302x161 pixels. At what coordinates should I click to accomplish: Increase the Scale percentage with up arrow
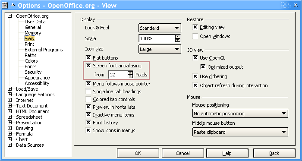(x=178, y=37)
